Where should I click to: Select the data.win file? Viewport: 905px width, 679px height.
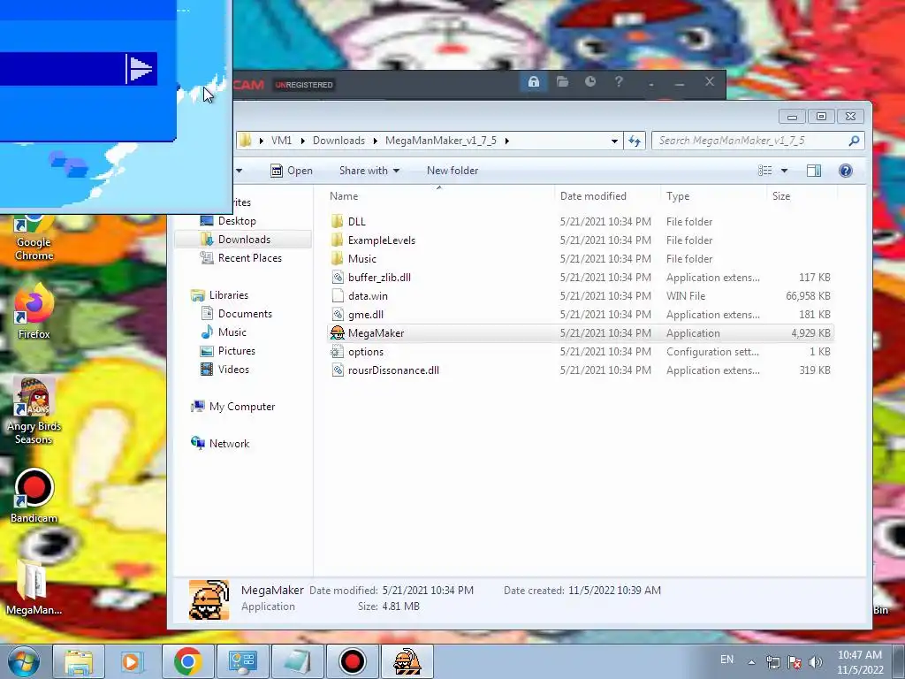[367, 295]
